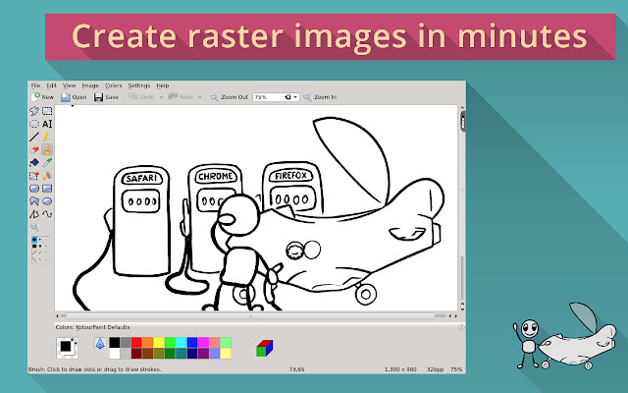The image size is (628, 393).
Task: Select the Rectangular selection tool
Action: 47,111
